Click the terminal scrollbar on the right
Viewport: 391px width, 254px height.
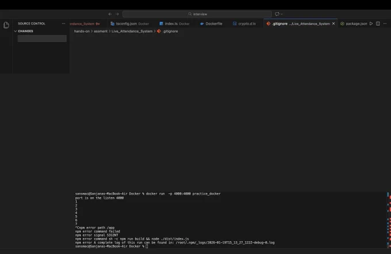[389, 220]
